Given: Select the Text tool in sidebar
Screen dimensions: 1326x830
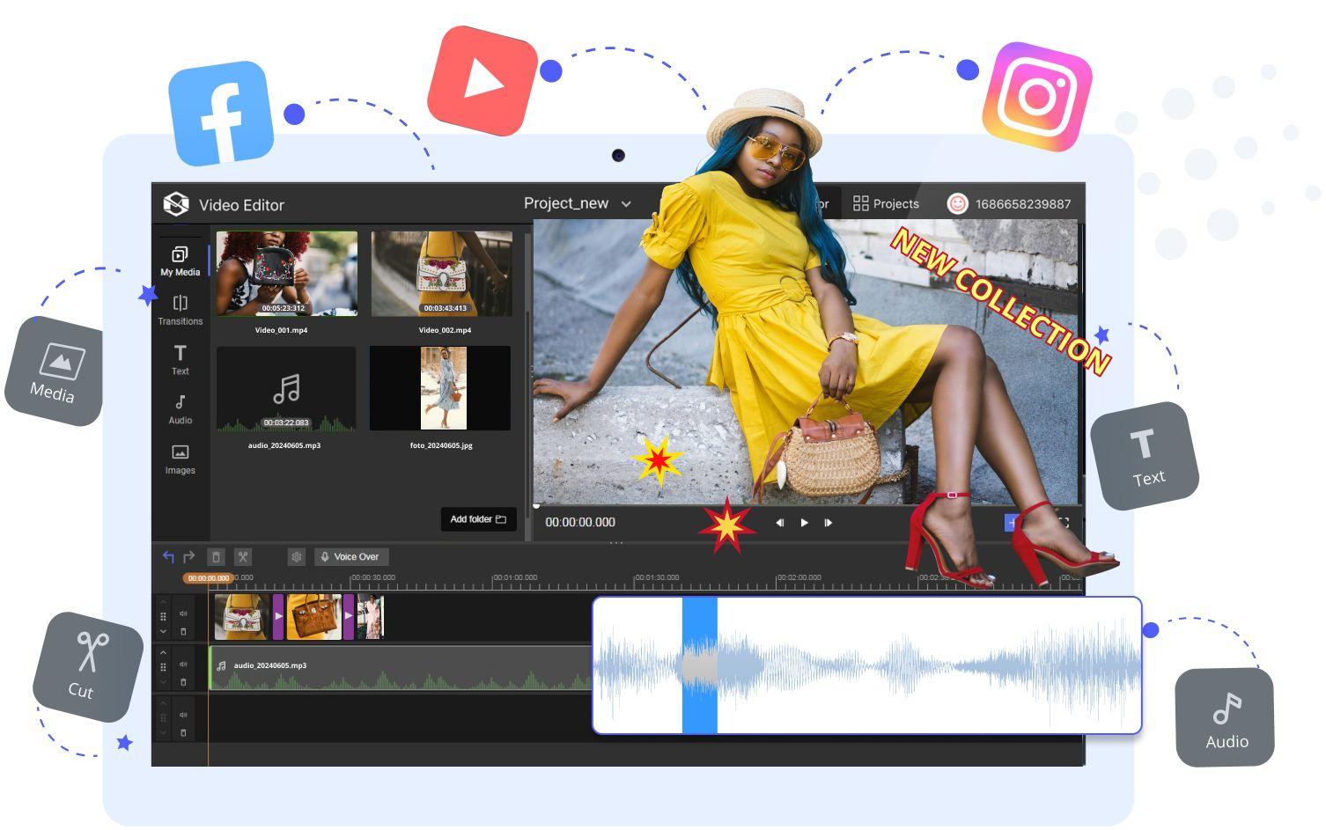Looking at the screenshot, I should coord(180,359).
